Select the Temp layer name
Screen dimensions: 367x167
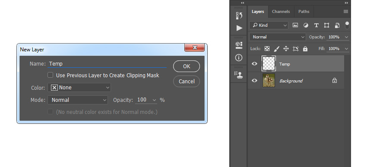click(285, 64)
